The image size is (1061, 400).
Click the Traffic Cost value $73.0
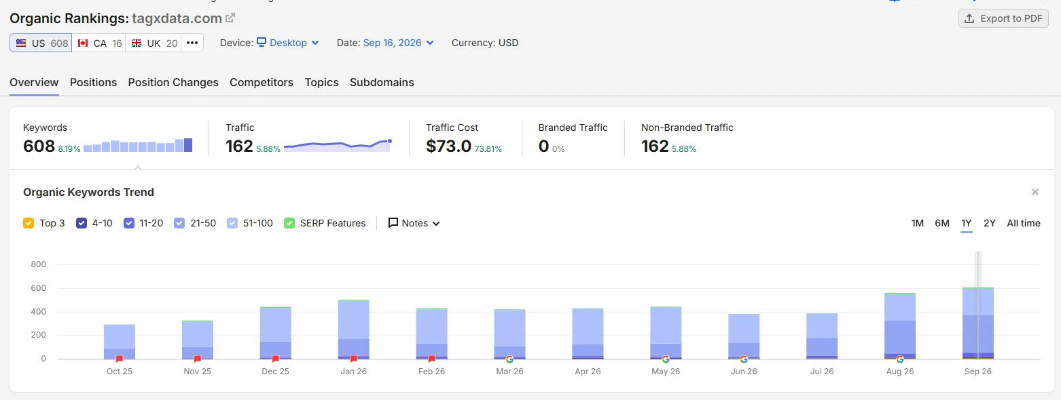click(x=448, y=146)
